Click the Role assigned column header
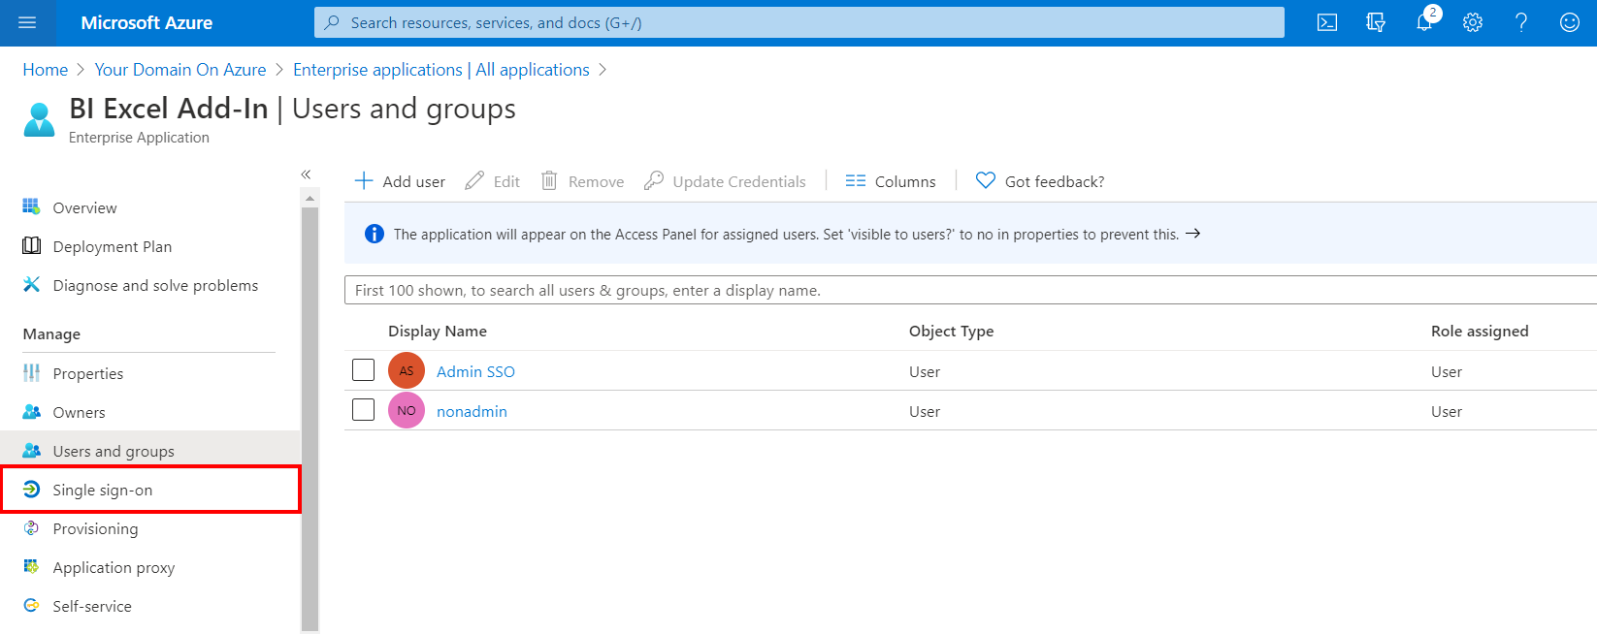The width and height of the screenshot is (1597, 634). pyautogui.click(x=1480, y=331)
